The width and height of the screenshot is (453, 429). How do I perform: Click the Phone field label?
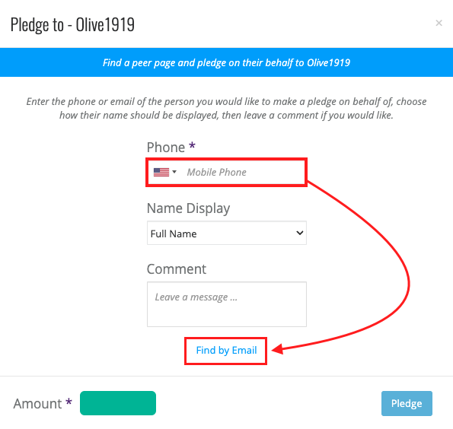click(166, 148)
